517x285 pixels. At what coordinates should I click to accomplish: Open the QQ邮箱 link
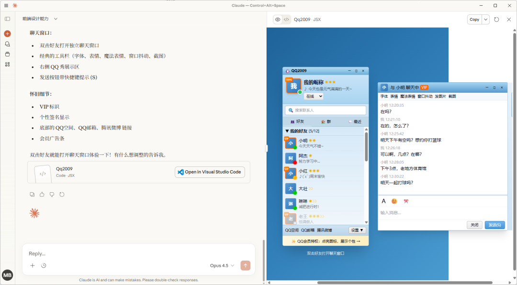tap(307, 230)
